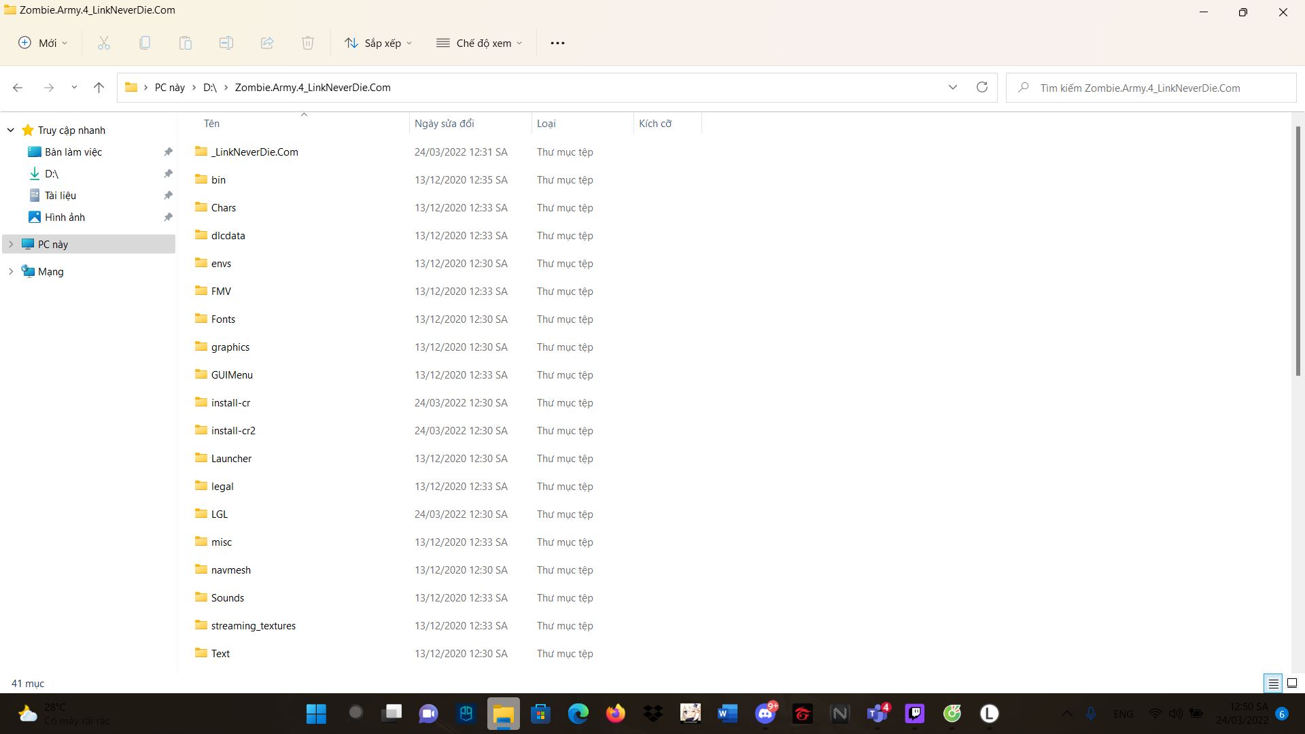The height and width of the screenshot is (734, 1305).
Task: Open the three-dots more options menu
Action: 557,43
